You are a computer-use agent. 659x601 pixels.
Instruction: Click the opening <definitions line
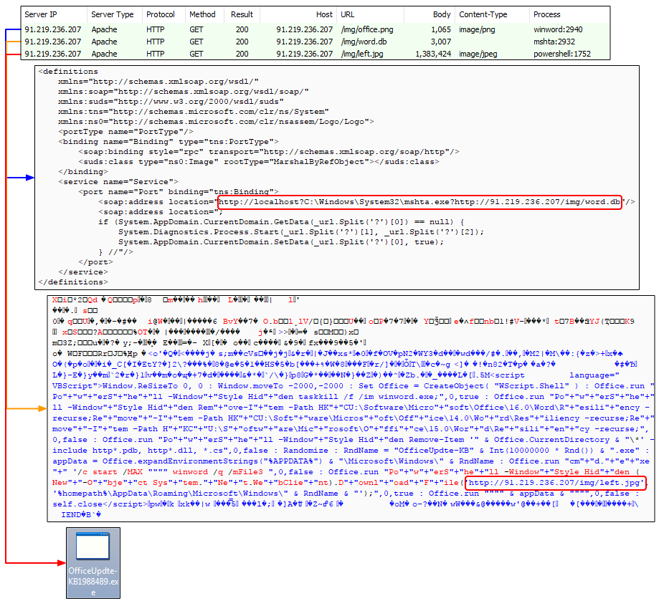(x=68, y=72)
